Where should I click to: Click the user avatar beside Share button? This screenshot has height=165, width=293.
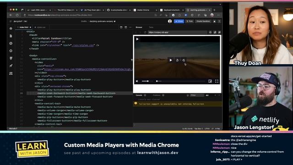click(x=170, y=22)
